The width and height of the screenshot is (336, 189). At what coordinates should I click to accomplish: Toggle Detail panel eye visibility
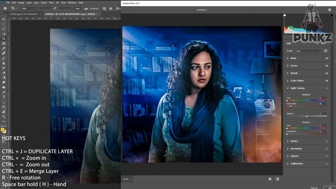327,73
